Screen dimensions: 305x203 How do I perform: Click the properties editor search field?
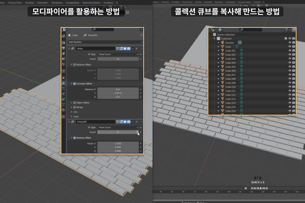click(x=103, y=30)
